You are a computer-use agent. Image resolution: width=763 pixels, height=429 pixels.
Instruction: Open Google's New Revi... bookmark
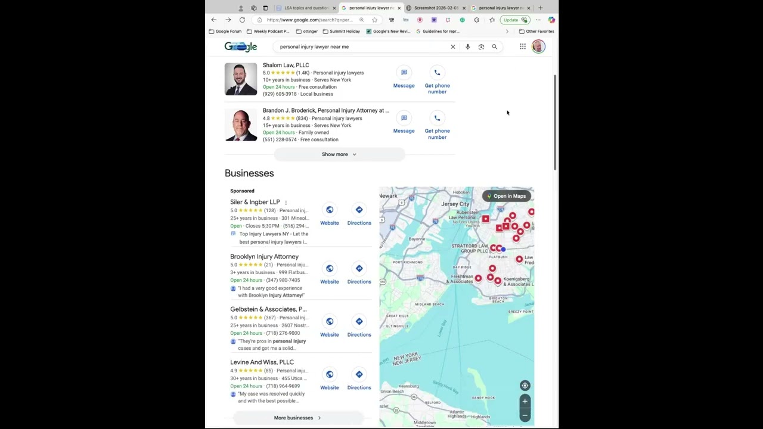click(389, 31)
